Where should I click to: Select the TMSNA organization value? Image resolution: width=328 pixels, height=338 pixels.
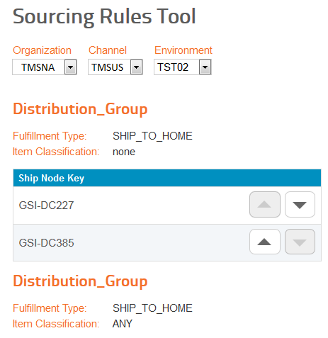tap(38, 67)
